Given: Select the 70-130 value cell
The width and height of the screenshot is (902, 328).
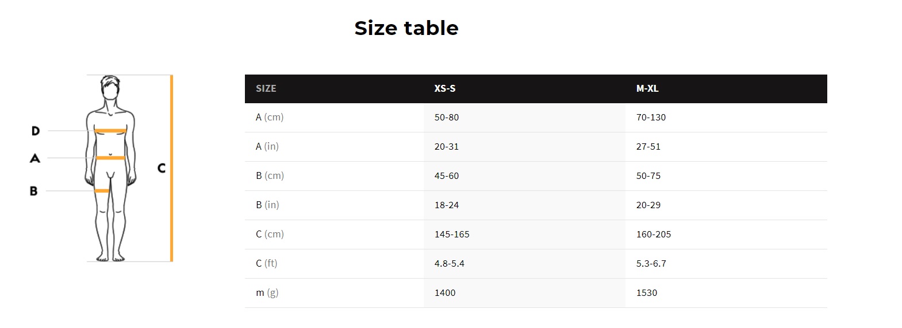Looking at the screenshot, I should [x=651, y=118].
